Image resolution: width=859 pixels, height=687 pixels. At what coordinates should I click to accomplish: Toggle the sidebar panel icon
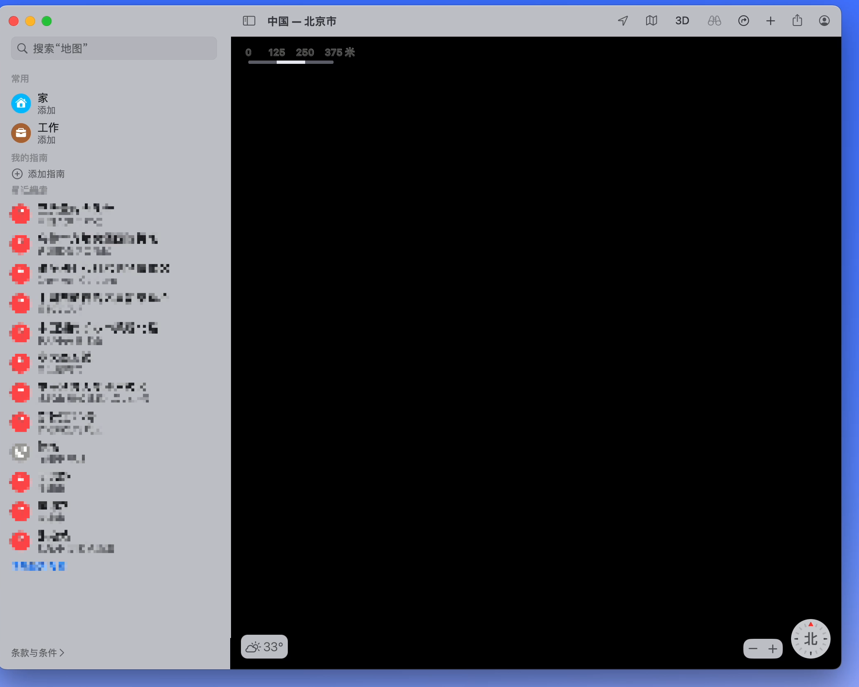249,21
